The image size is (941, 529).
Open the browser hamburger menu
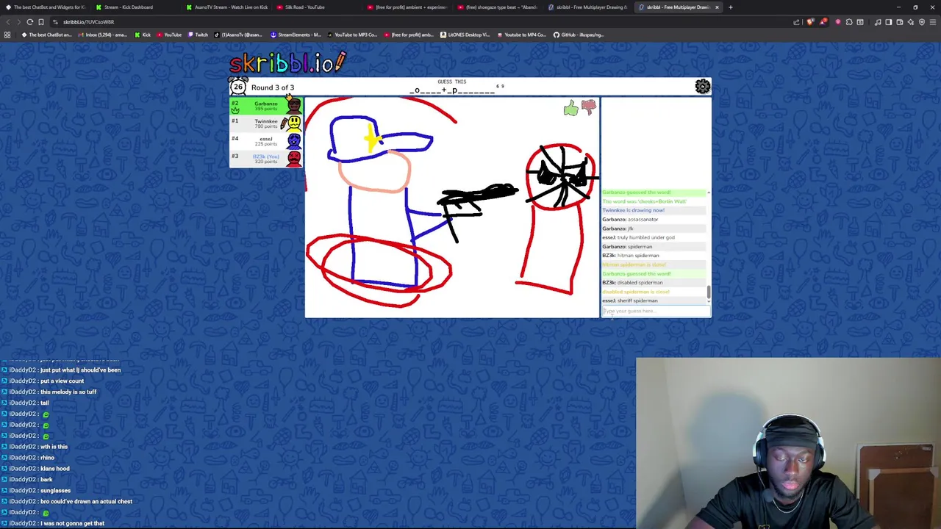(x=931, y=22)
